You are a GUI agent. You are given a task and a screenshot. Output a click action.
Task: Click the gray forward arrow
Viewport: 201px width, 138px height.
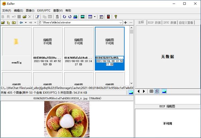[x=30, y=23]
